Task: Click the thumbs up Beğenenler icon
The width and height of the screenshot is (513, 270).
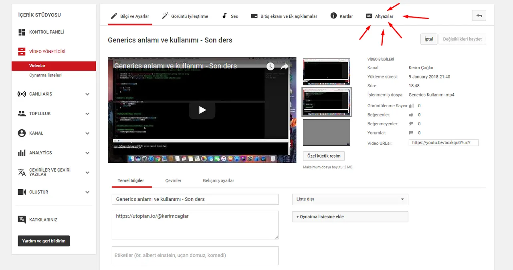Action: (x=411, y=115)
